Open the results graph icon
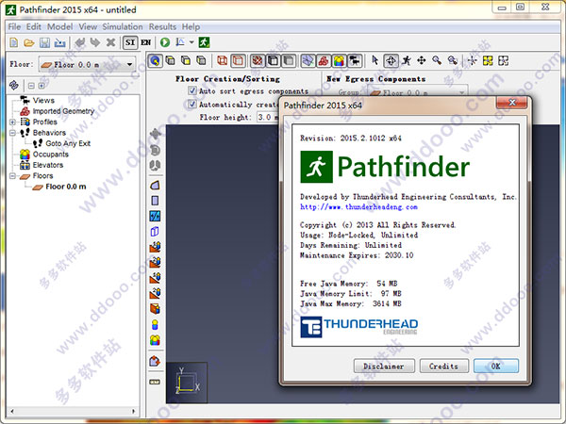 coord(180,42)
